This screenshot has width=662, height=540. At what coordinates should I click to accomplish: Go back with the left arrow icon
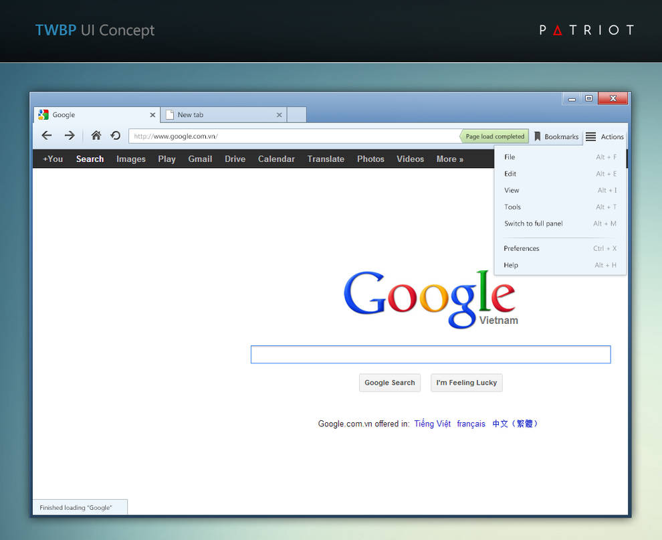point(47,136)
